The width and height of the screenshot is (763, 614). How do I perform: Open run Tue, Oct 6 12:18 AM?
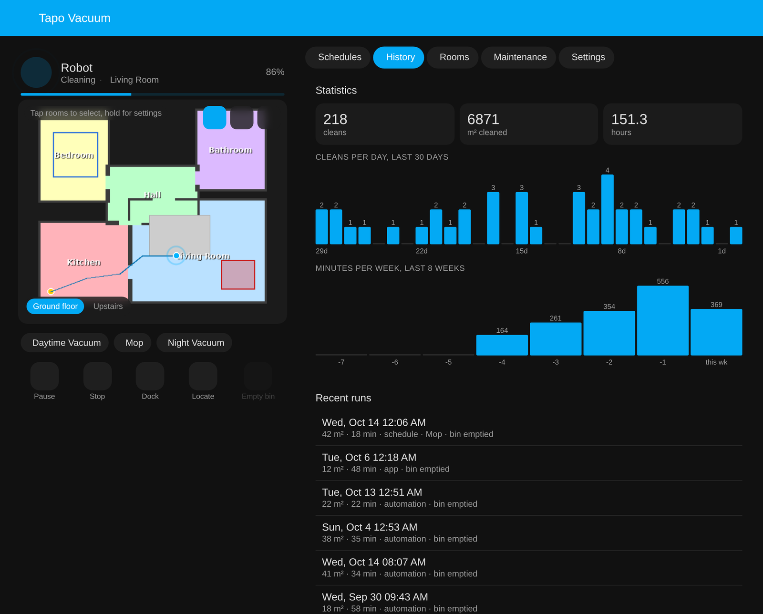[529, 463]
